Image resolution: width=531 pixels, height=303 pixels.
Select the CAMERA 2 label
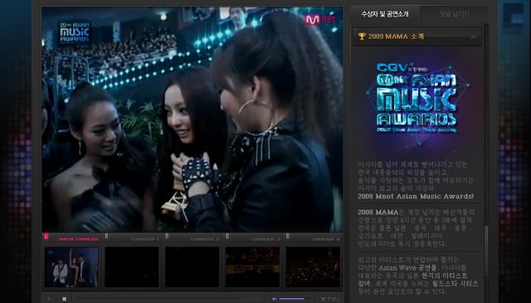pos(205,239)
